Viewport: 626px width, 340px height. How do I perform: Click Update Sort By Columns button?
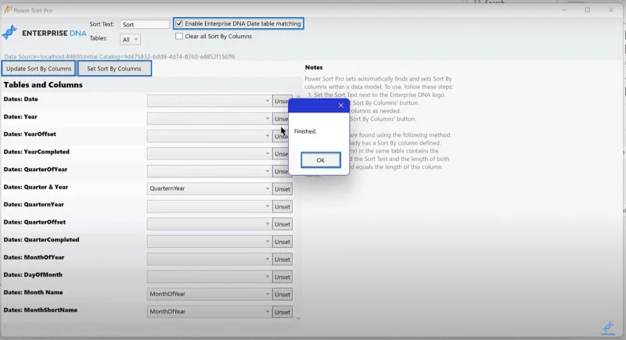coord(38,69)
